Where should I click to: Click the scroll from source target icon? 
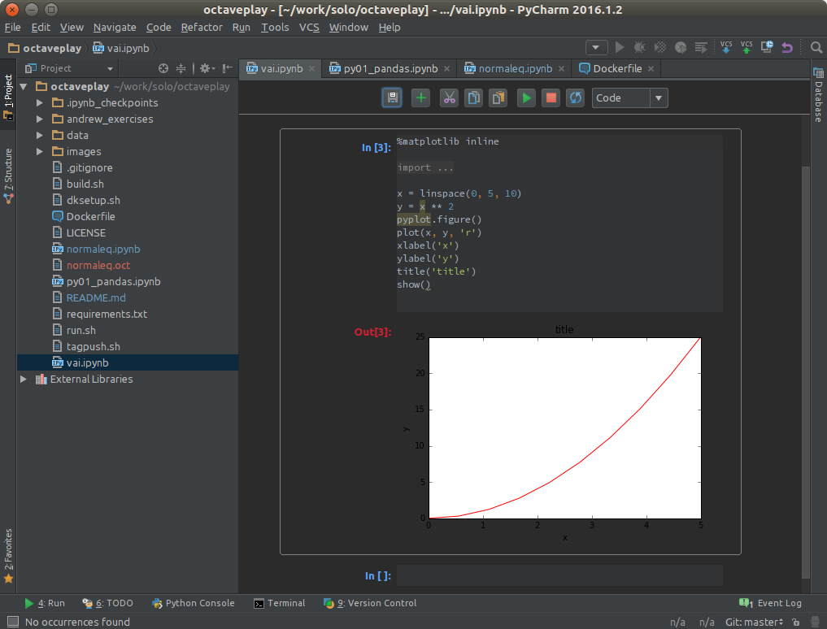(163, 68)
